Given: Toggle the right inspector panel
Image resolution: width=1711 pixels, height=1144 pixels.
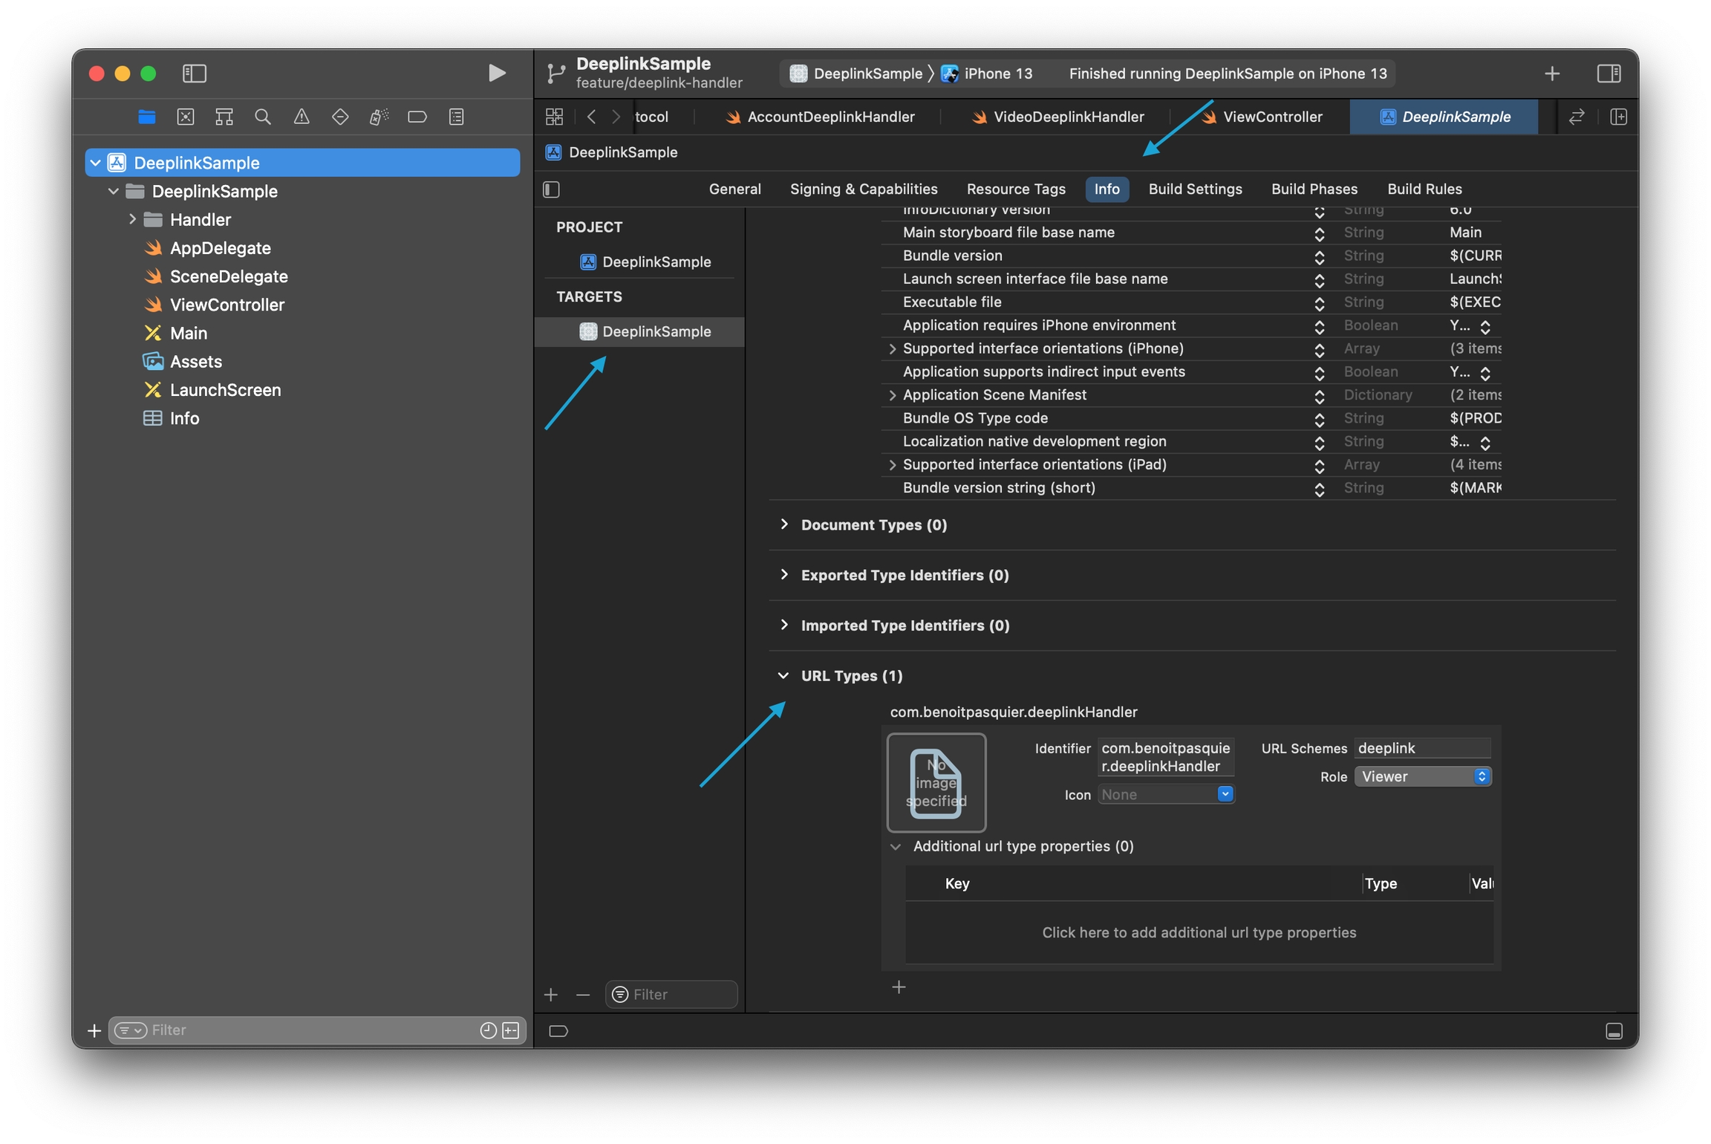Looking at the screenshot, I should pyautogui.click(x=1608, y=73).
